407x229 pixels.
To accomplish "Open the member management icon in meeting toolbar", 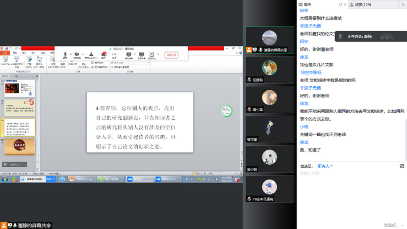I will tap(91, 54).
